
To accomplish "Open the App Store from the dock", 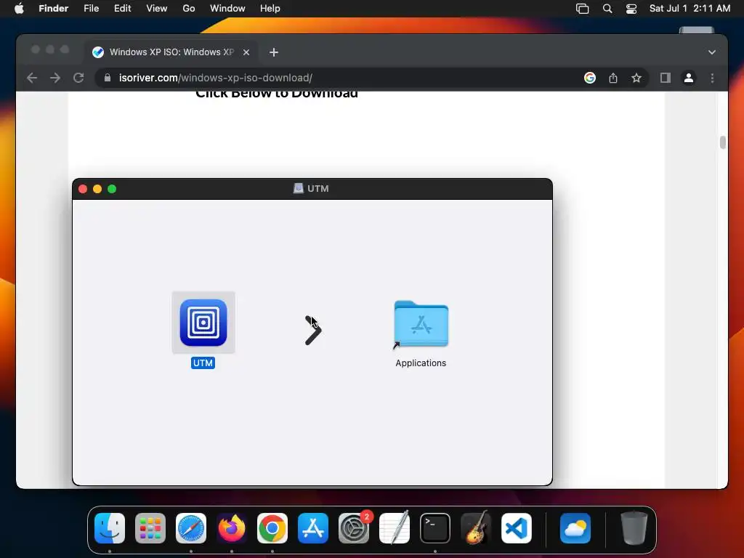I will (312, 528).
